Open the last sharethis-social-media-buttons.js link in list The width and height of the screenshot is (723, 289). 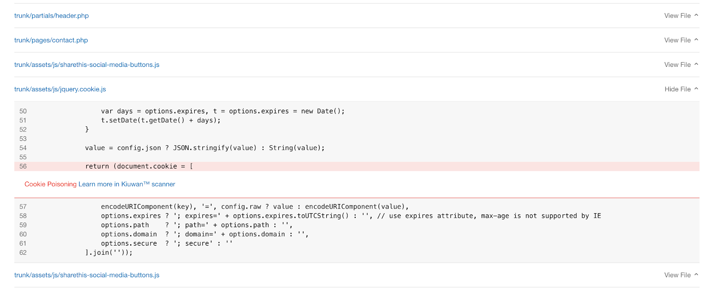[87, 275]
